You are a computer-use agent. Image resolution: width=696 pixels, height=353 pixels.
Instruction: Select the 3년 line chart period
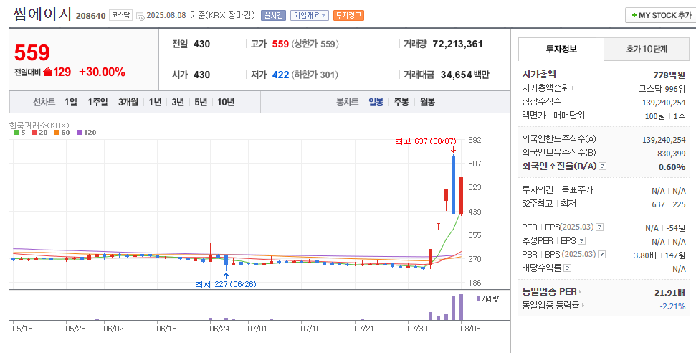178,103
